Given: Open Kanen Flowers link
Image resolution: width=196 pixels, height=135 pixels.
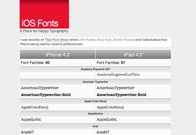Looking at the screenshot, I should click(x=124, y=40).
